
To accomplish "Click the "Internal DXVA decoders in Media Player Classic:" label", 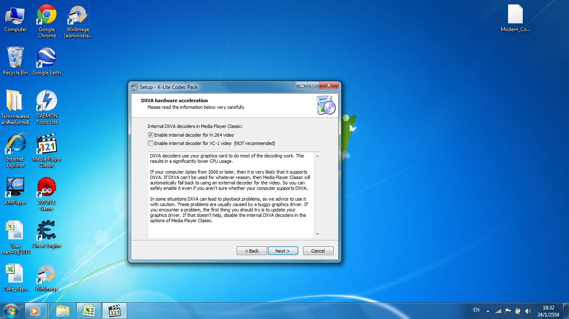I will tap(195, 126).
